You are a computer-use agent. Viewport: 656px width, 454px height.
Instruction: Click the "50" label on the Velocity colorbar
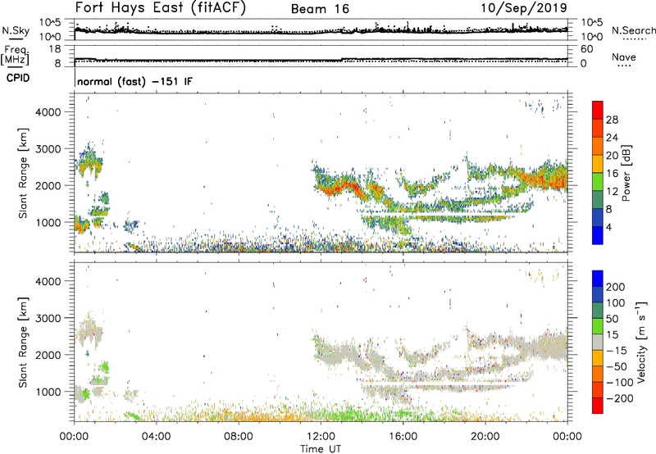tap(612, 319)
